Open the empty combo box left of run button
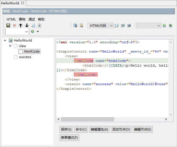The height and width of the screenshot is (147, 177). pyautogui.click(x=17, y=31)
